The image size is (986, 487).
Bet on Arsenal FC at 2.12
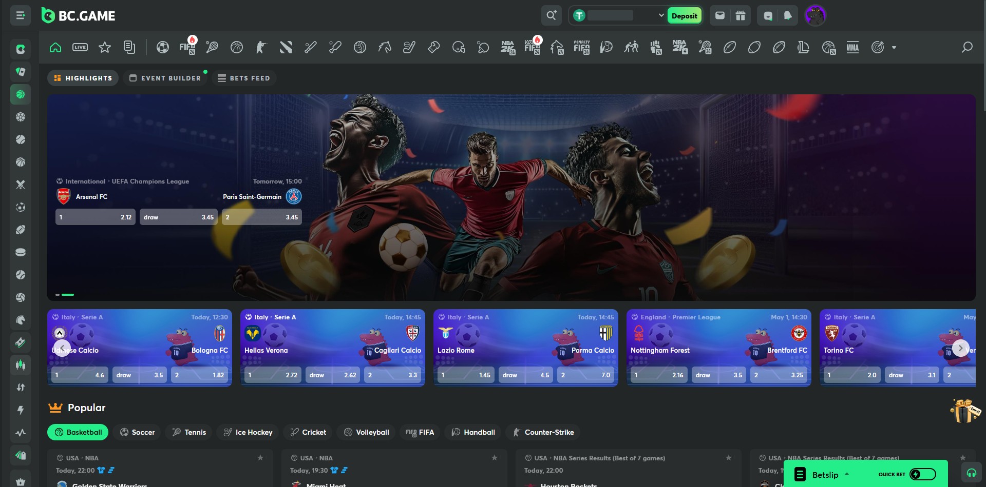96,217
